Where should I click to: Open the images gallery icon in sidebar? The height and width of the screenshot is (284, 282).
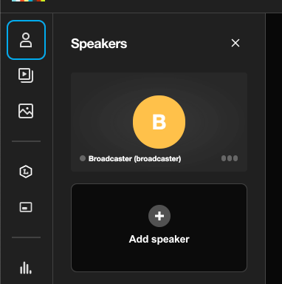[x=26, y=111]
